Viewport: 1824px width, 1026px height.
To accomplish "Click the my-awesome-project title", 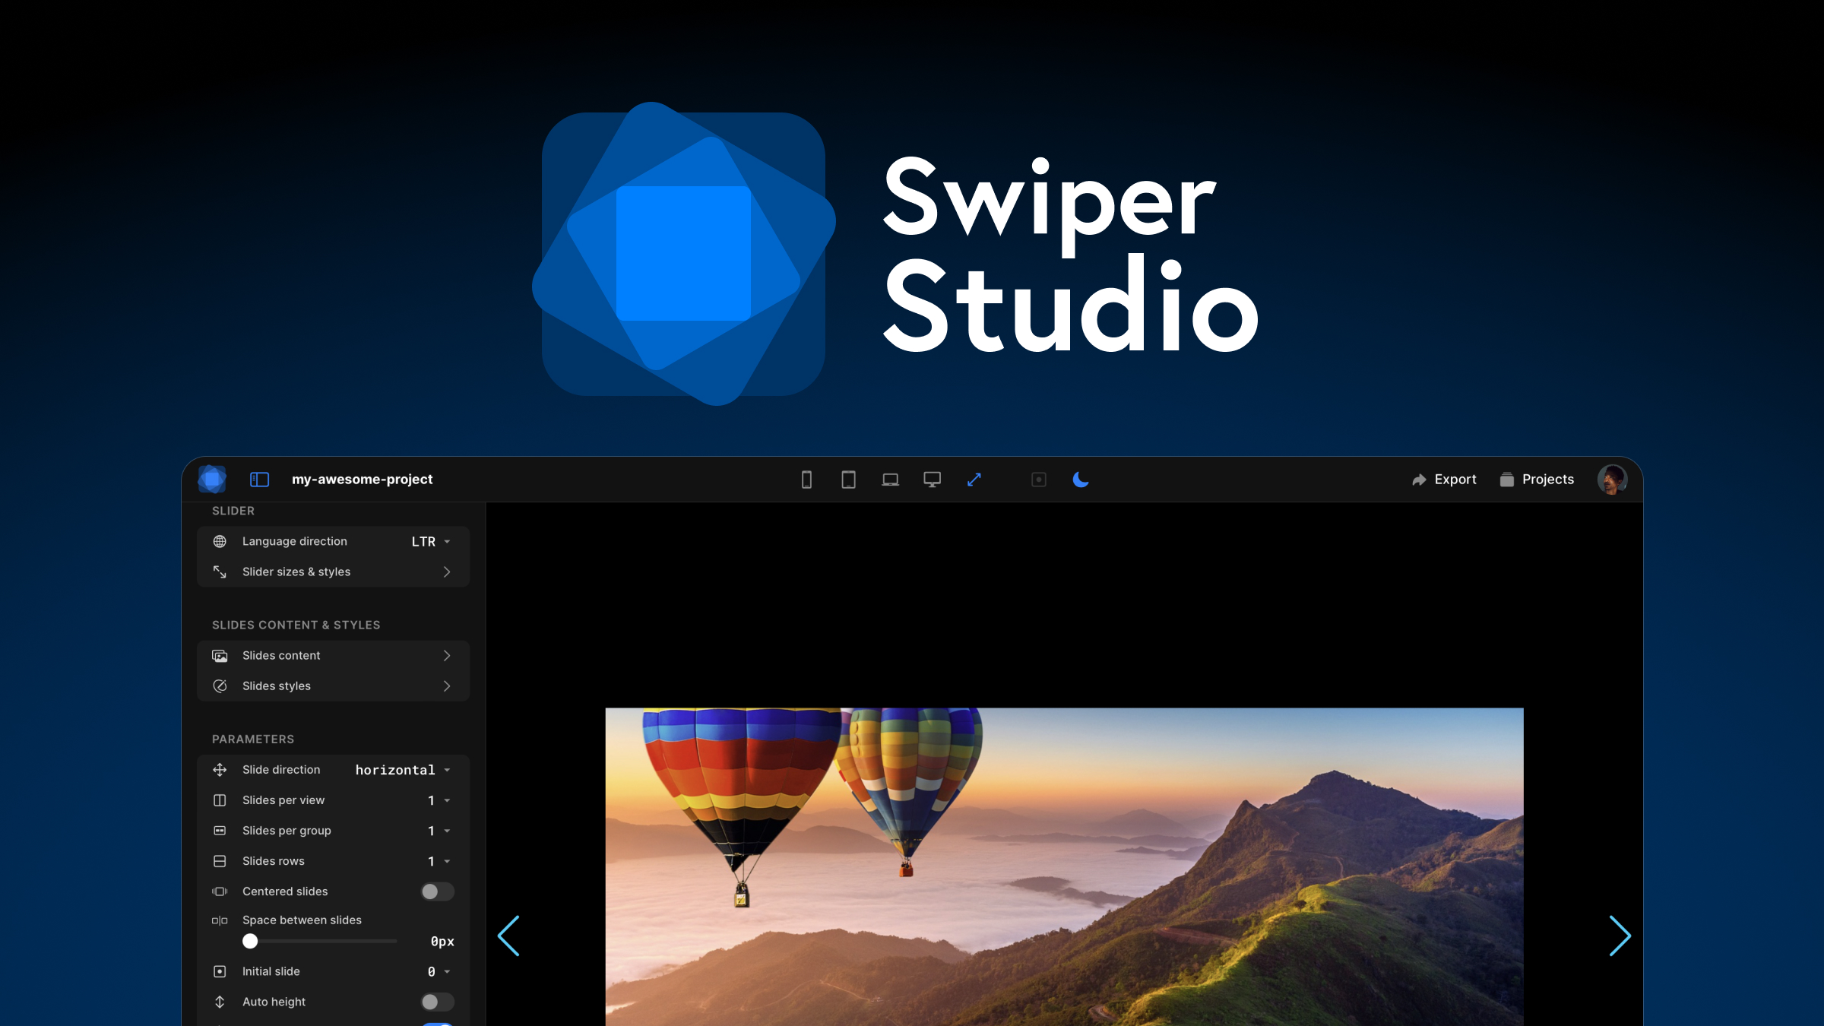I will (362, 480).
